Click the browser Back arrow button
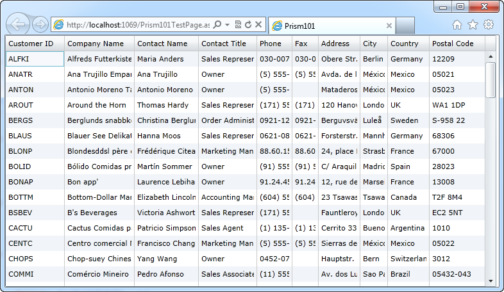 [18, 24]
